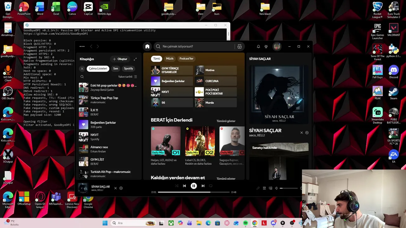Filter library by Sen
406x228 pixels.
[x=115, y=68]
